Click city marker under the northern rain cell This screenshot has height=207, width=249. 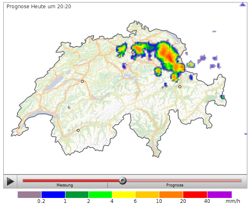[133, 52]
